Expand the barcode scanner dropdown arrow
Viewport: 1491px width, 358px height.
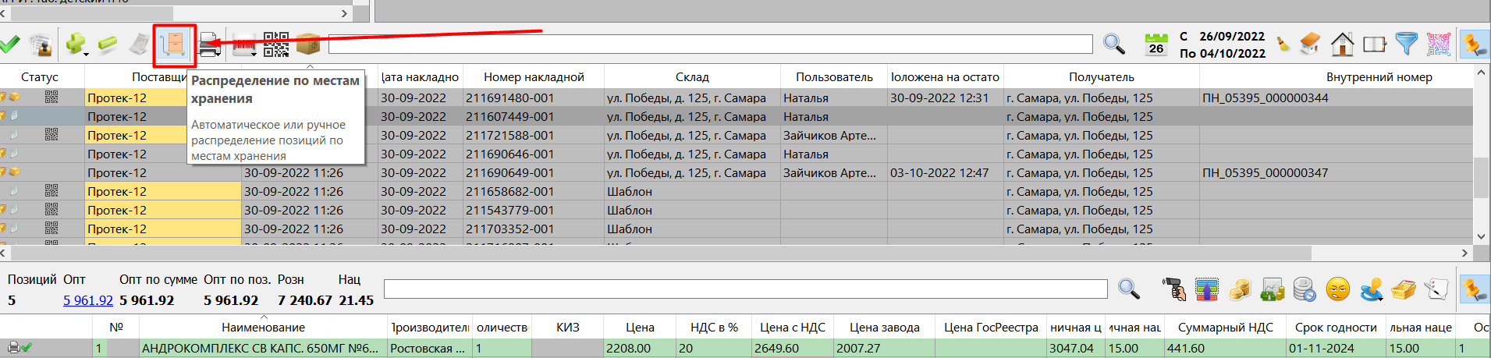pyautogui.click(x=254, y=54)
